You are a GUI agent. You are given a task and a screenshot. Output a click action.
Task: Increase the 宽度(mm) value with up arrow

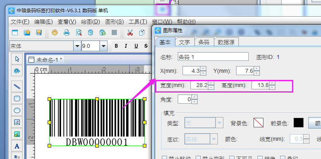point(211,83)
